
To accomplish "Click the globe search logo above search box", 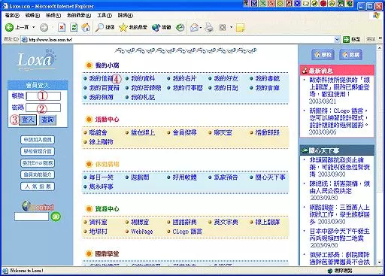I will (38, 206).
